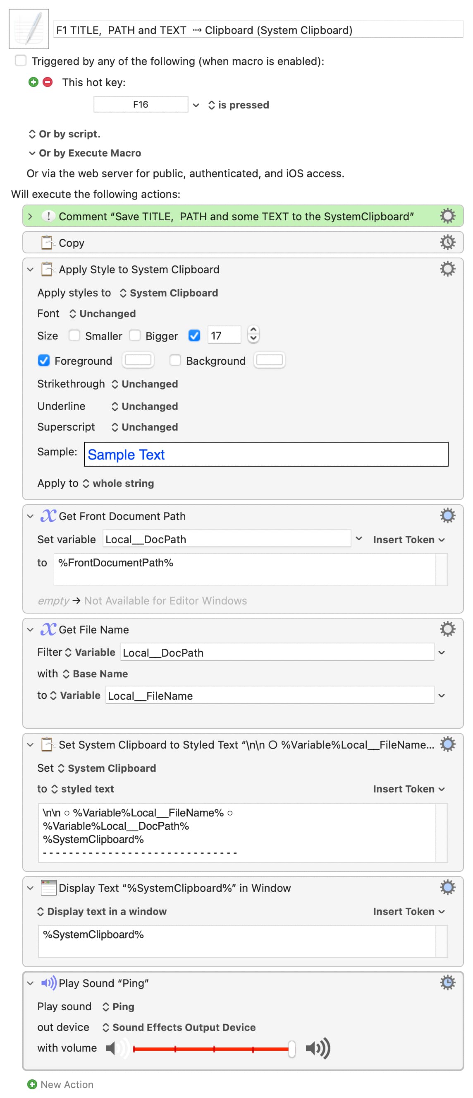
Task: Click the F16 hot key field
Action: pos(141,104)
